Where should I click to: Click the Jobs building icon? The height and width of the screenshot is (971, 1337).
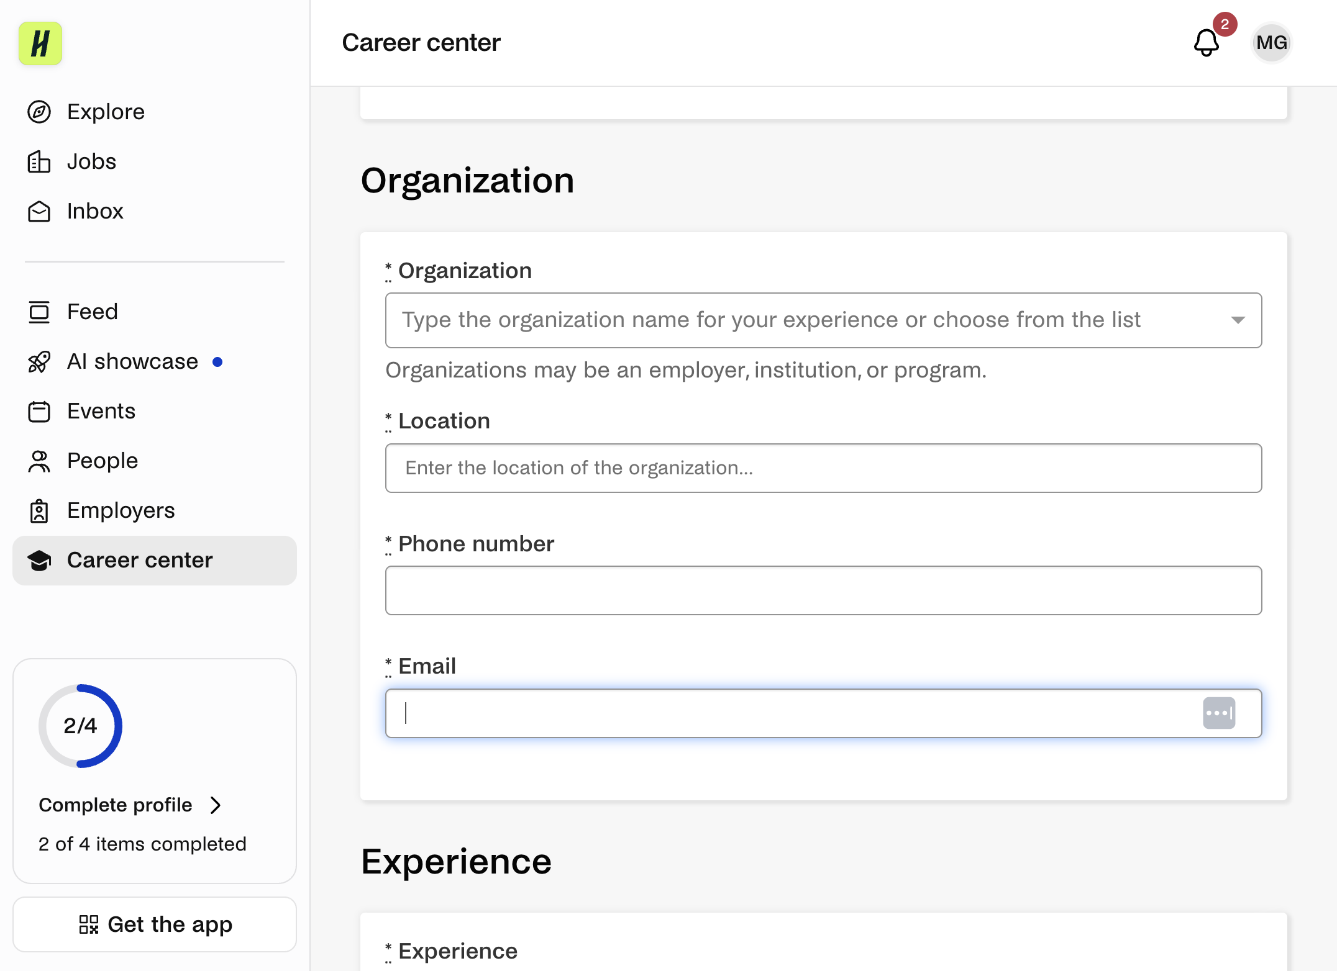click(x=39, y=161)
